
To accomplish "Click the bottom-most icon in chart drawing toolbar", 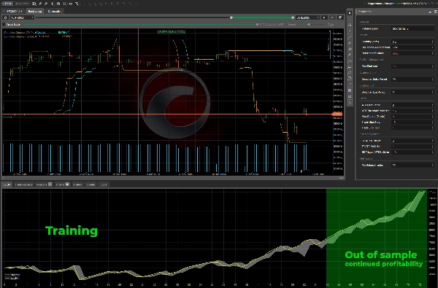I will 350,103.
